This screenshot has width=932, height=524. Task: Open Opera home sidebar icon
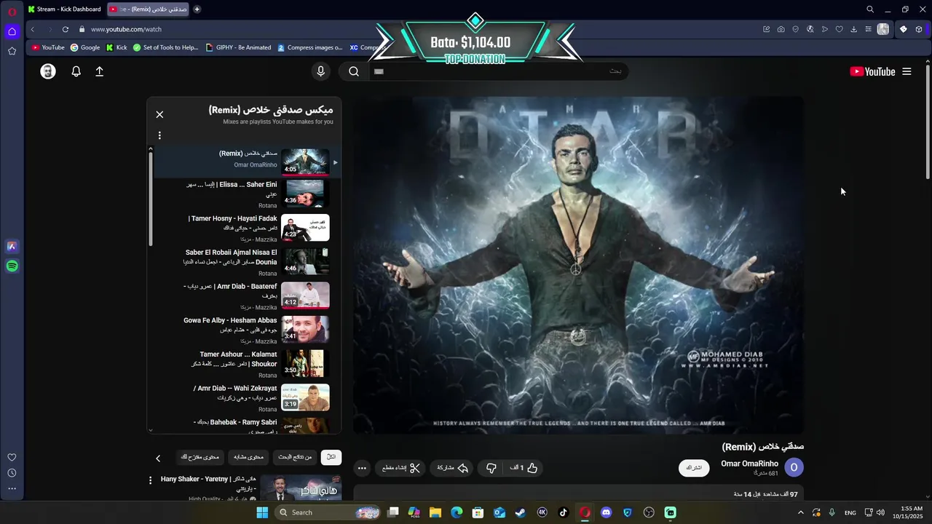[12, 31]
